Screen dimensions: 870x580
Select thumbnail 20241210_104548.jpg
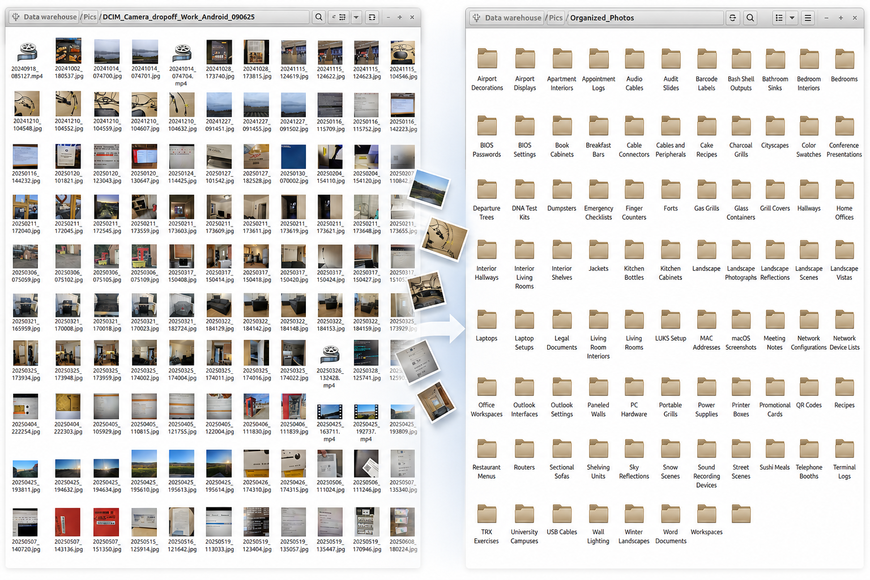pos(27,104)
